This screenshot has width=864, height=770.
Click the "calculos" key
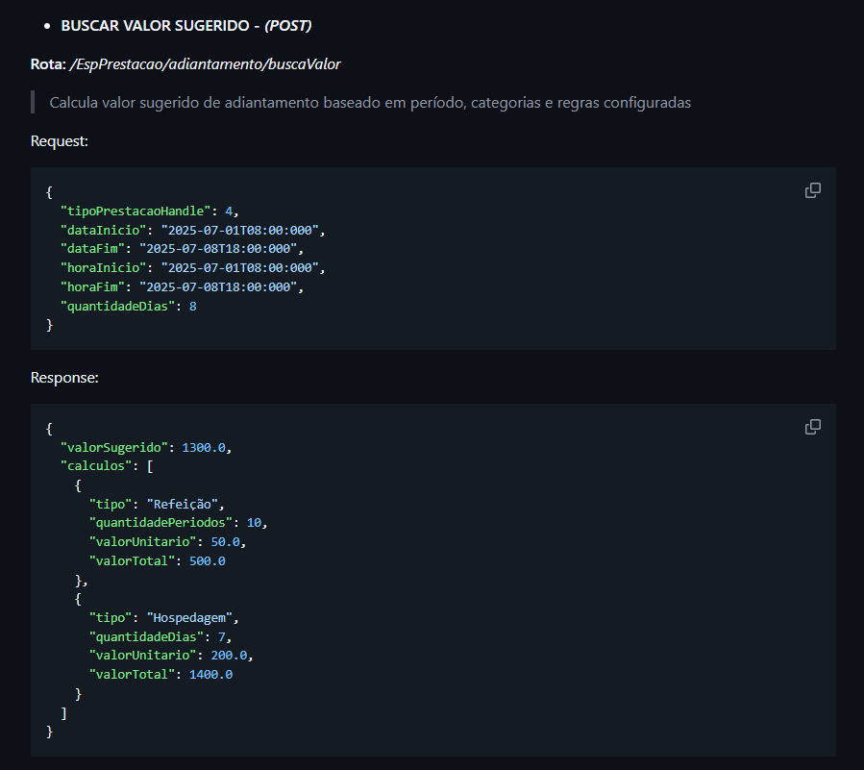pos(96,466)
